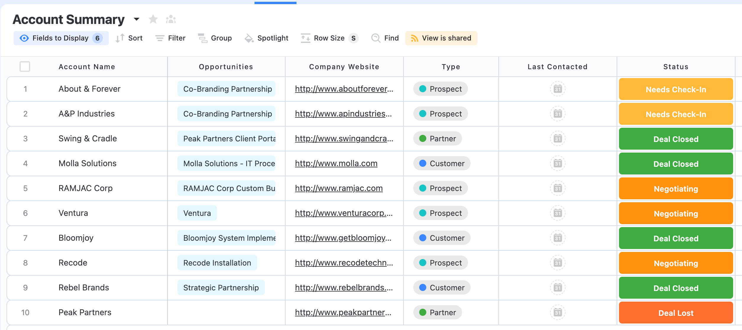Viewport: 742px width, 330px height.
Task: Click the Sort arrows icon
Action: (x=120, y=38)
